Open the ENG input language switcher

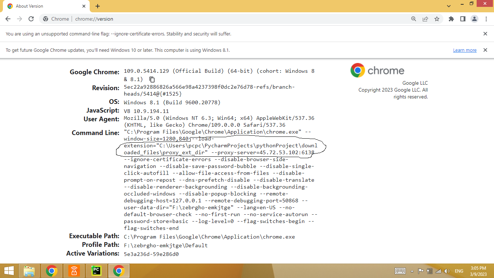coord(459,271)
